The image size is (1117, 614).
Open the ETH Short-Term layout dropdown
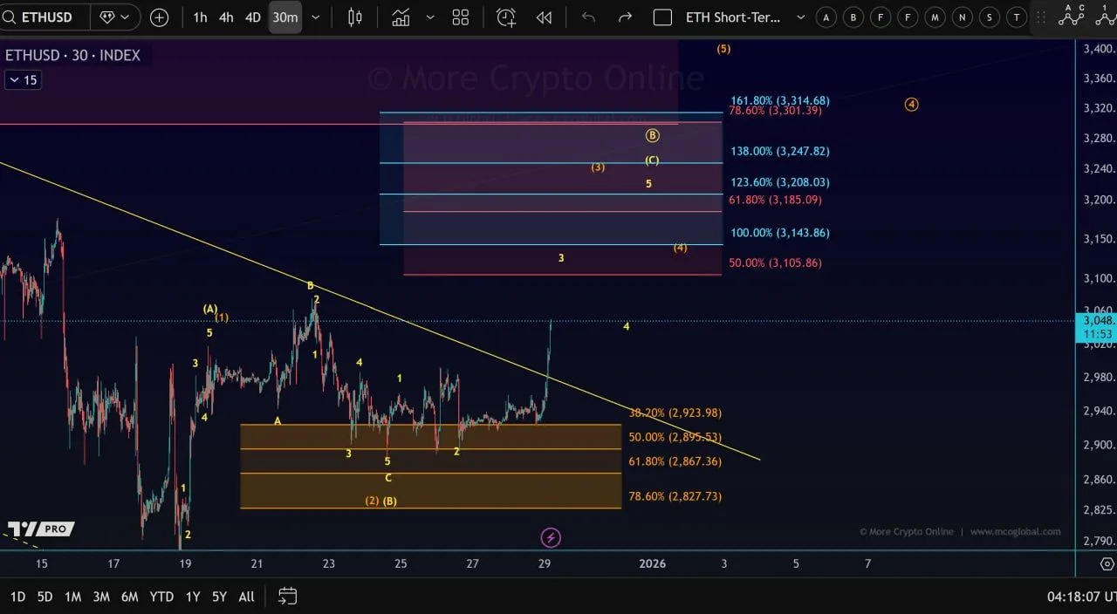[x=800, y=17]
